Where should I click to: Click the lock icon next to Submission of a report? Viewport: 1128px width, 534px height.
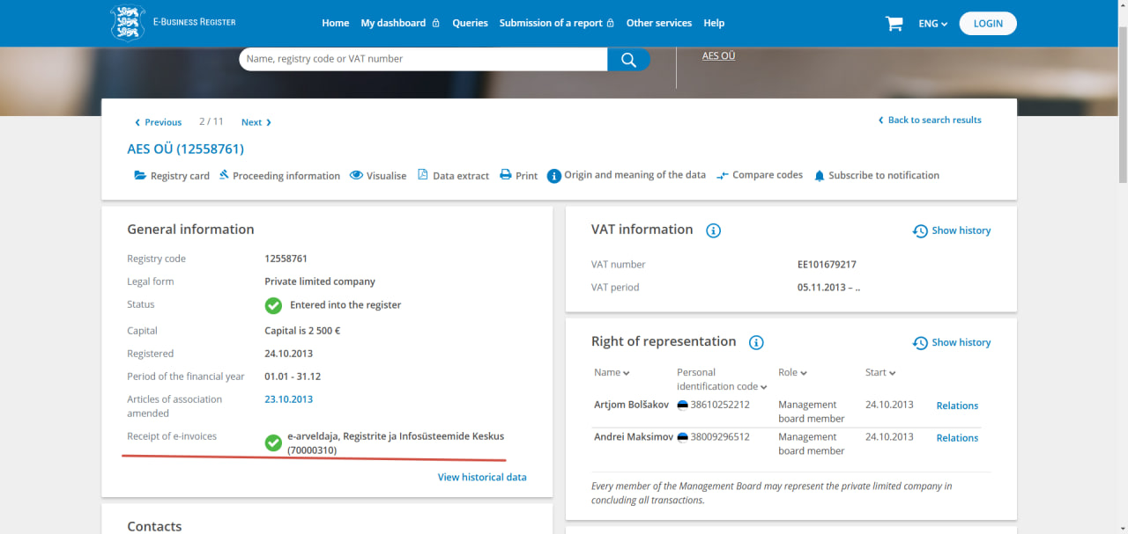(611, 23)
